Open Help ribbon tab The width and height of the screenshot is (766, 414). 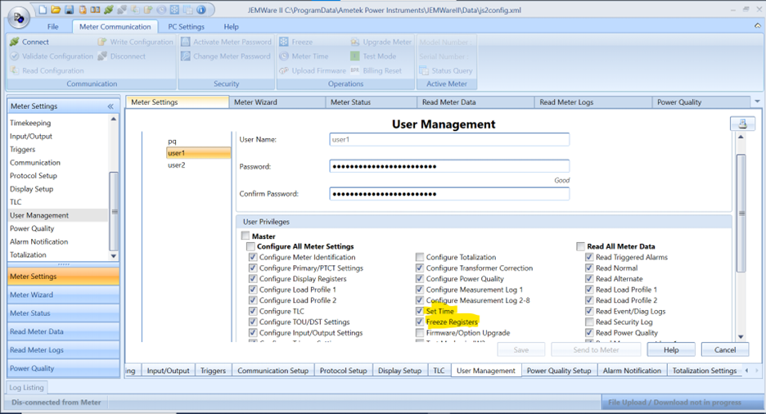tap(231, 27)
